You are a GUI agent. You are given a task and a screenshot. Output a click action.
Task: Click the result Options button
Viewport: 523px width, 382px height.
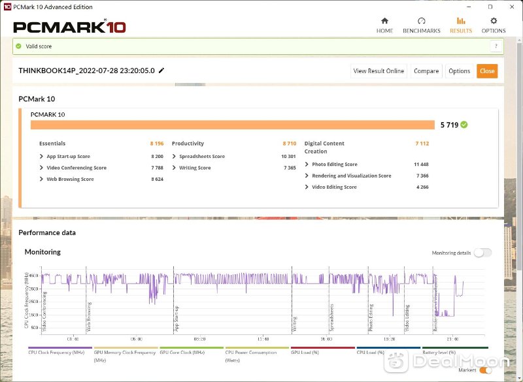point(460,71)
